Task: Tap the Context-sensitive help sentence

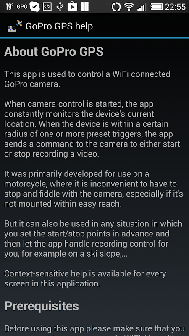Action: [x=85, y=278]
